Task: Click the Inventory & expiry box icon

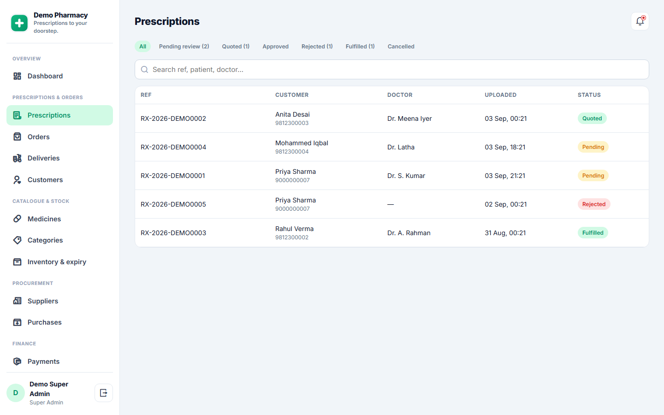Action: click(x=17, y=262)
